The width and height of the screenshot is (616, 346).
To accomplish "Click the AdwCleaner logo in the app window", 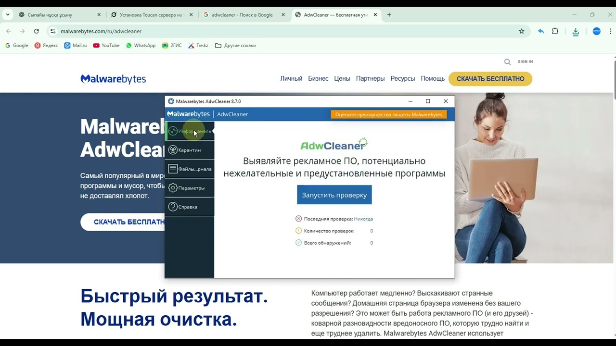I will tap(334, 144).
